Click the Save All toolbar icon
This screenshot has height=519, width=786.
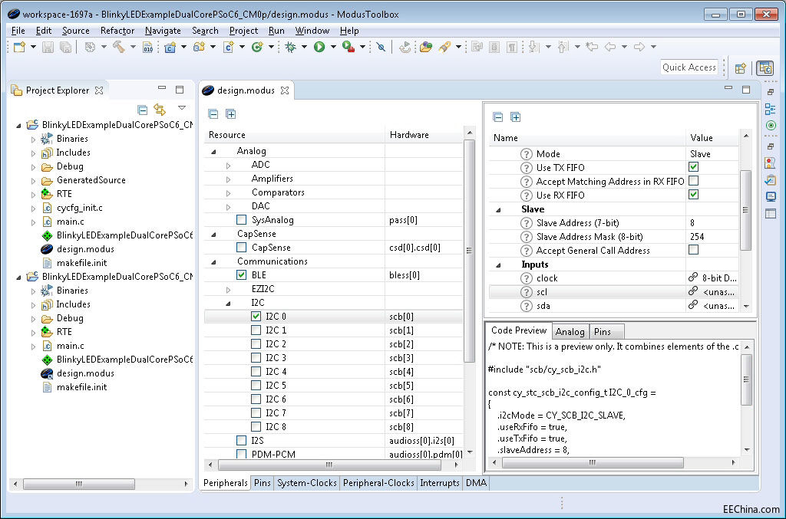[x=65, y=47]
